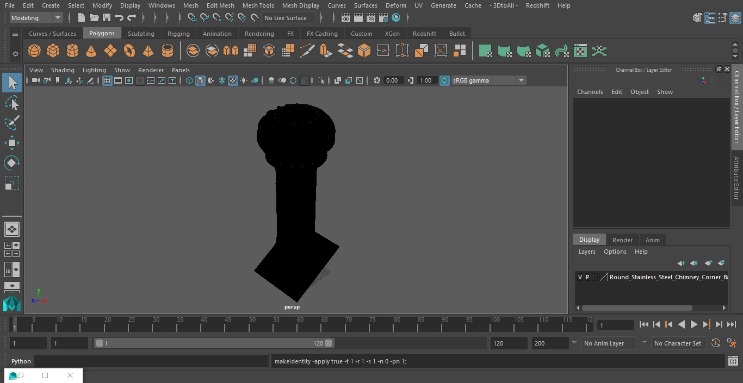This screenshot has width=743, height=383.
Task: Create a polygon cube from the shelf
Action: click(x=53, y=51)
